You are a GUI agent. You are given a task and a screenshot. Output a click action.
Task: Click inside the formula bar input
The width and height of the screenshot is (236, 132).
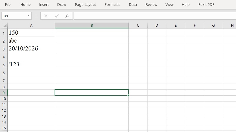pyautogui.click(x=155, y=16)
